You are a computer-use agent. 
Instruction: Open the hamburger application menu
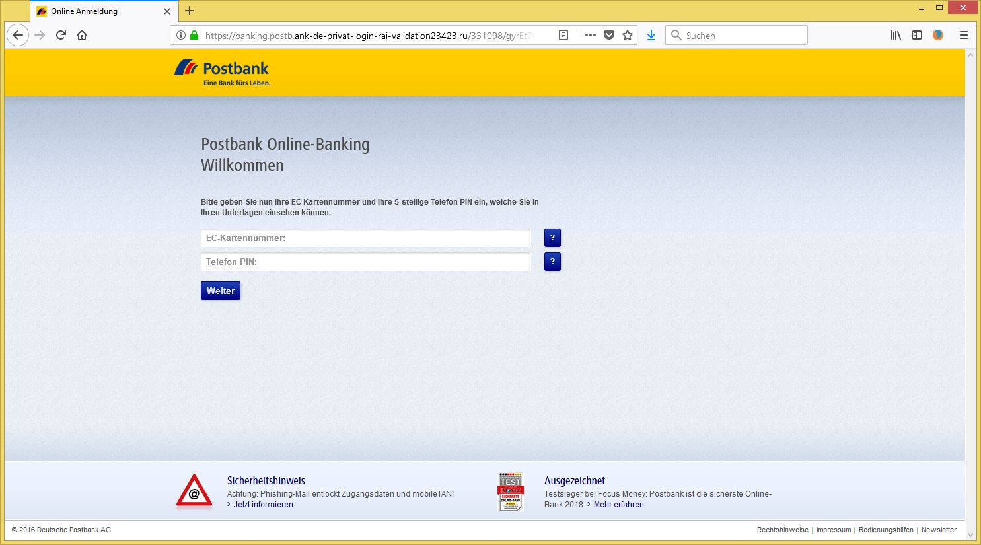click(x=964, y=35)
